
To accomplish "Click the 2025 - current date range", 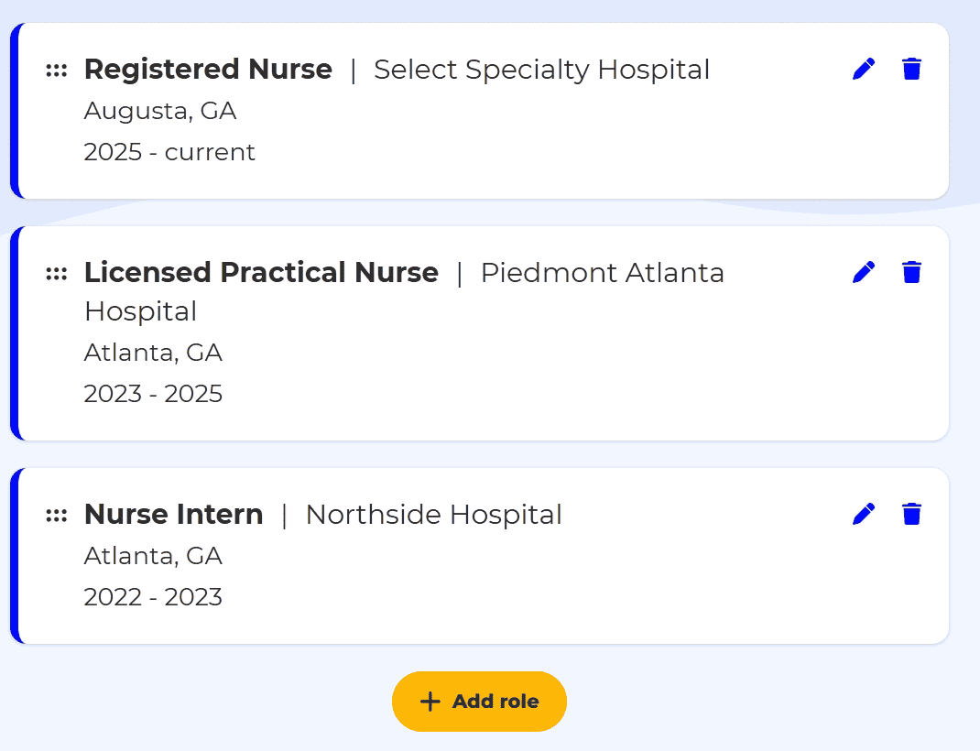I will (169, 152).
